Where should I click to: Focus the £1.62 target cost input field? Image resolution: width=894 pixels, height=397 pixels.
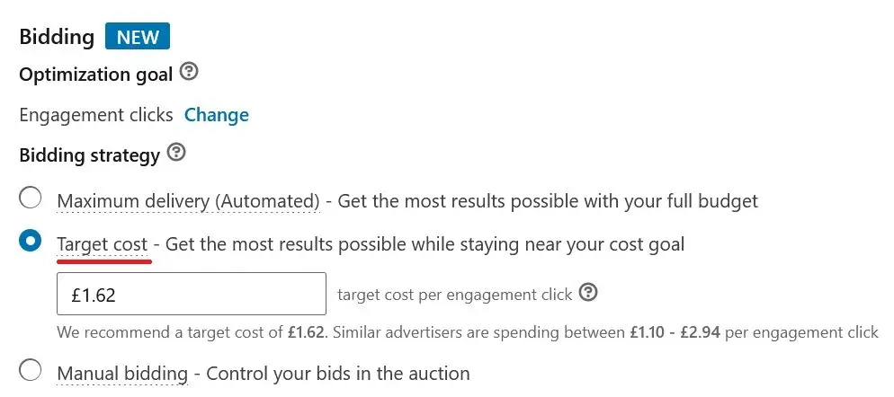point(192,294)
